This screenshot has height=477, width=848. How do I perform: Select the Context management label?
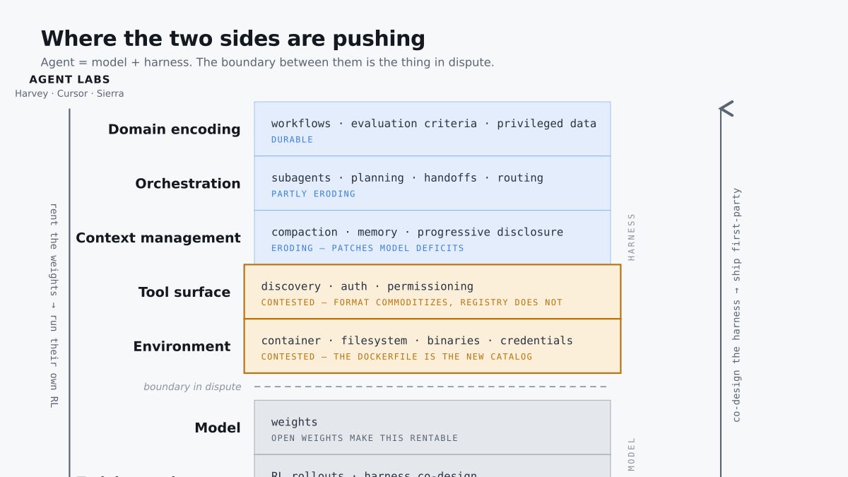pos(158,238)
